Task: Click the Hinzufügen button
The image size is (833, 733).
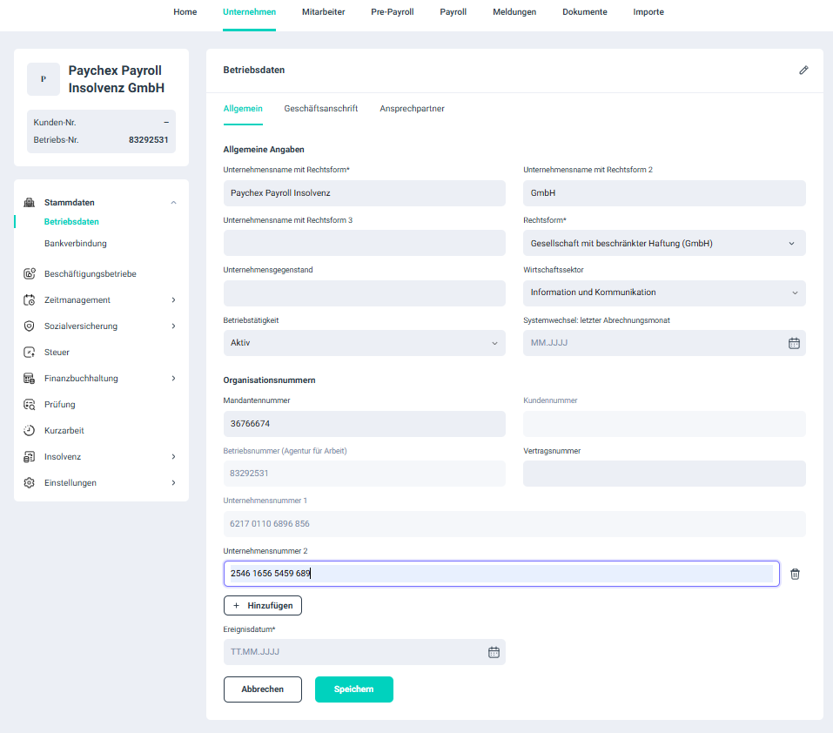Action: pos(263,605)
